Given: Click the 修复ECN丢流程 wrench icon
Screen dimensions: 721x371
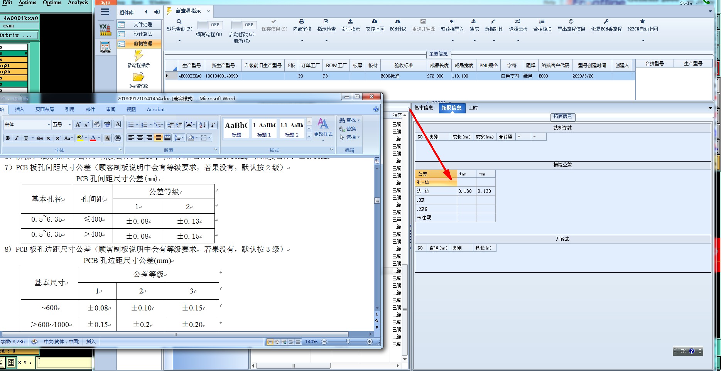Looking at the screenshot, I should [606, 22].
